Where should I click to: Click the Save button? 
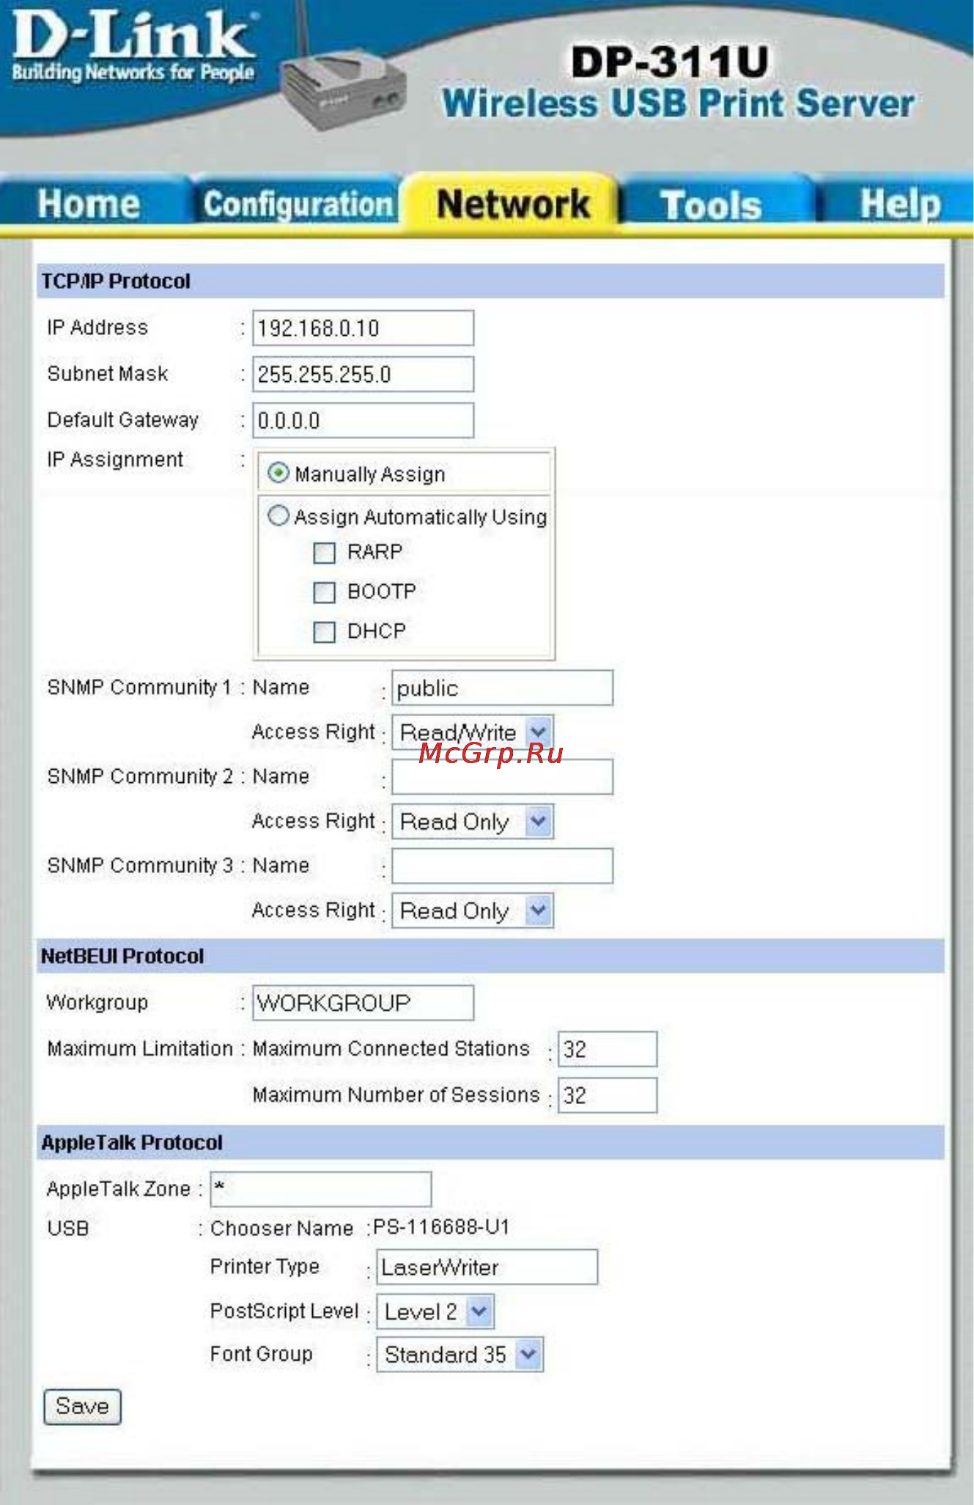point(82,1406)
